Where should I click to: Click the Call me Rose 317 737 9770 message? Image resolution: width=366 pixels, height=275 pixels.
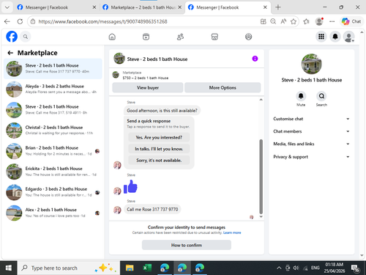[152, 210]
